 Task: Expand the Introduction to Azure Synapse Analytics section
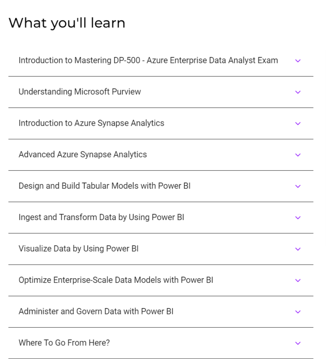point(298,123)
